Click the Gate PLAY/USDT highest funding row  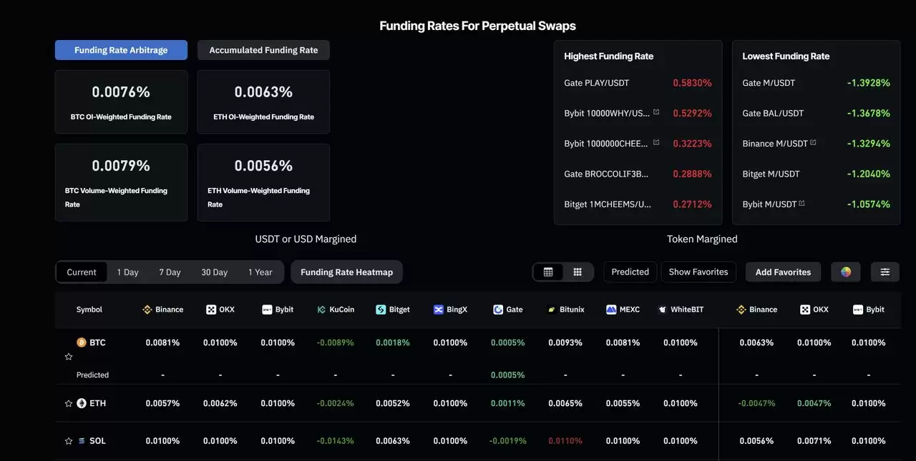point(637,83)
